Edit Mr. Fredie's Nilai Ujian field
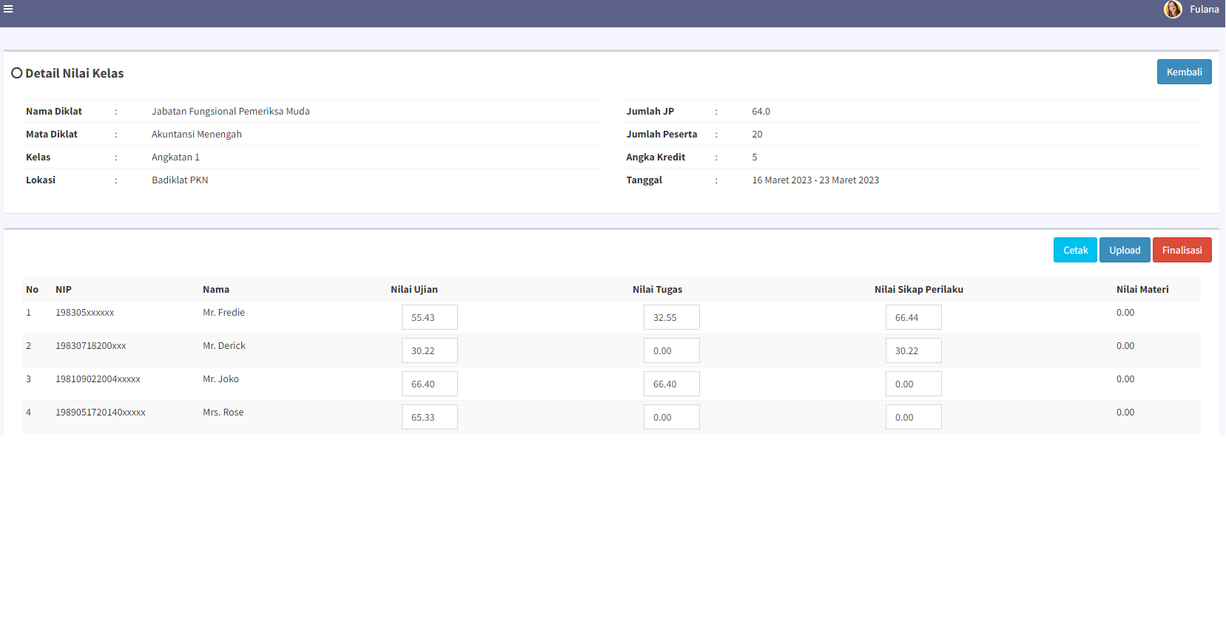The height and width of the screenshot is (638, 1226). pos(429,317)
